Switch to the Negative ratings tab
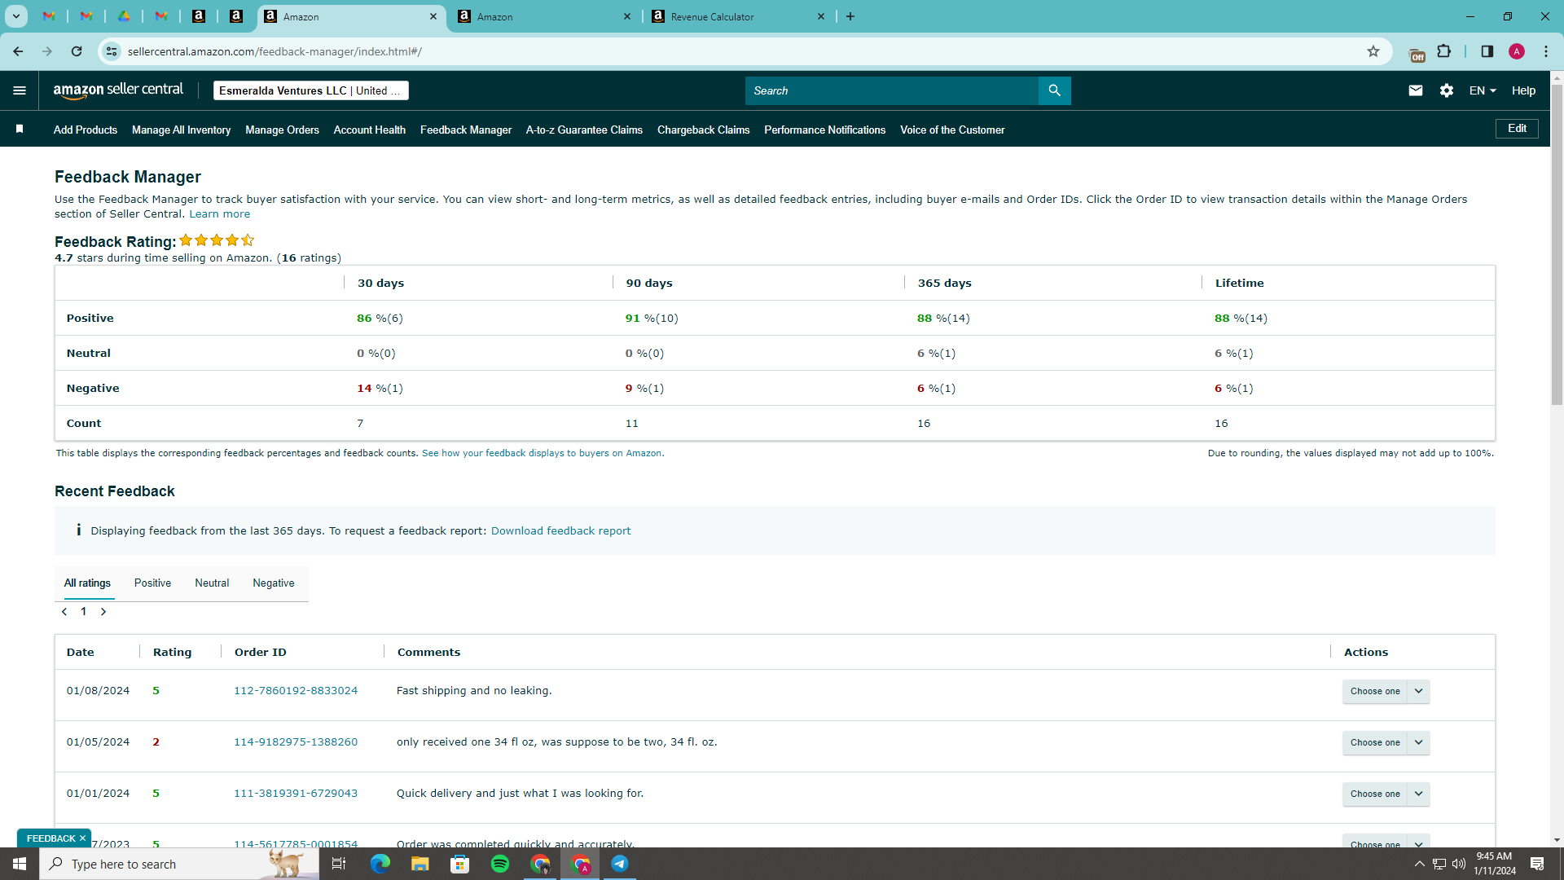Image resolution: width=1564 pixels, height=880 pixels. coord(274,583)
